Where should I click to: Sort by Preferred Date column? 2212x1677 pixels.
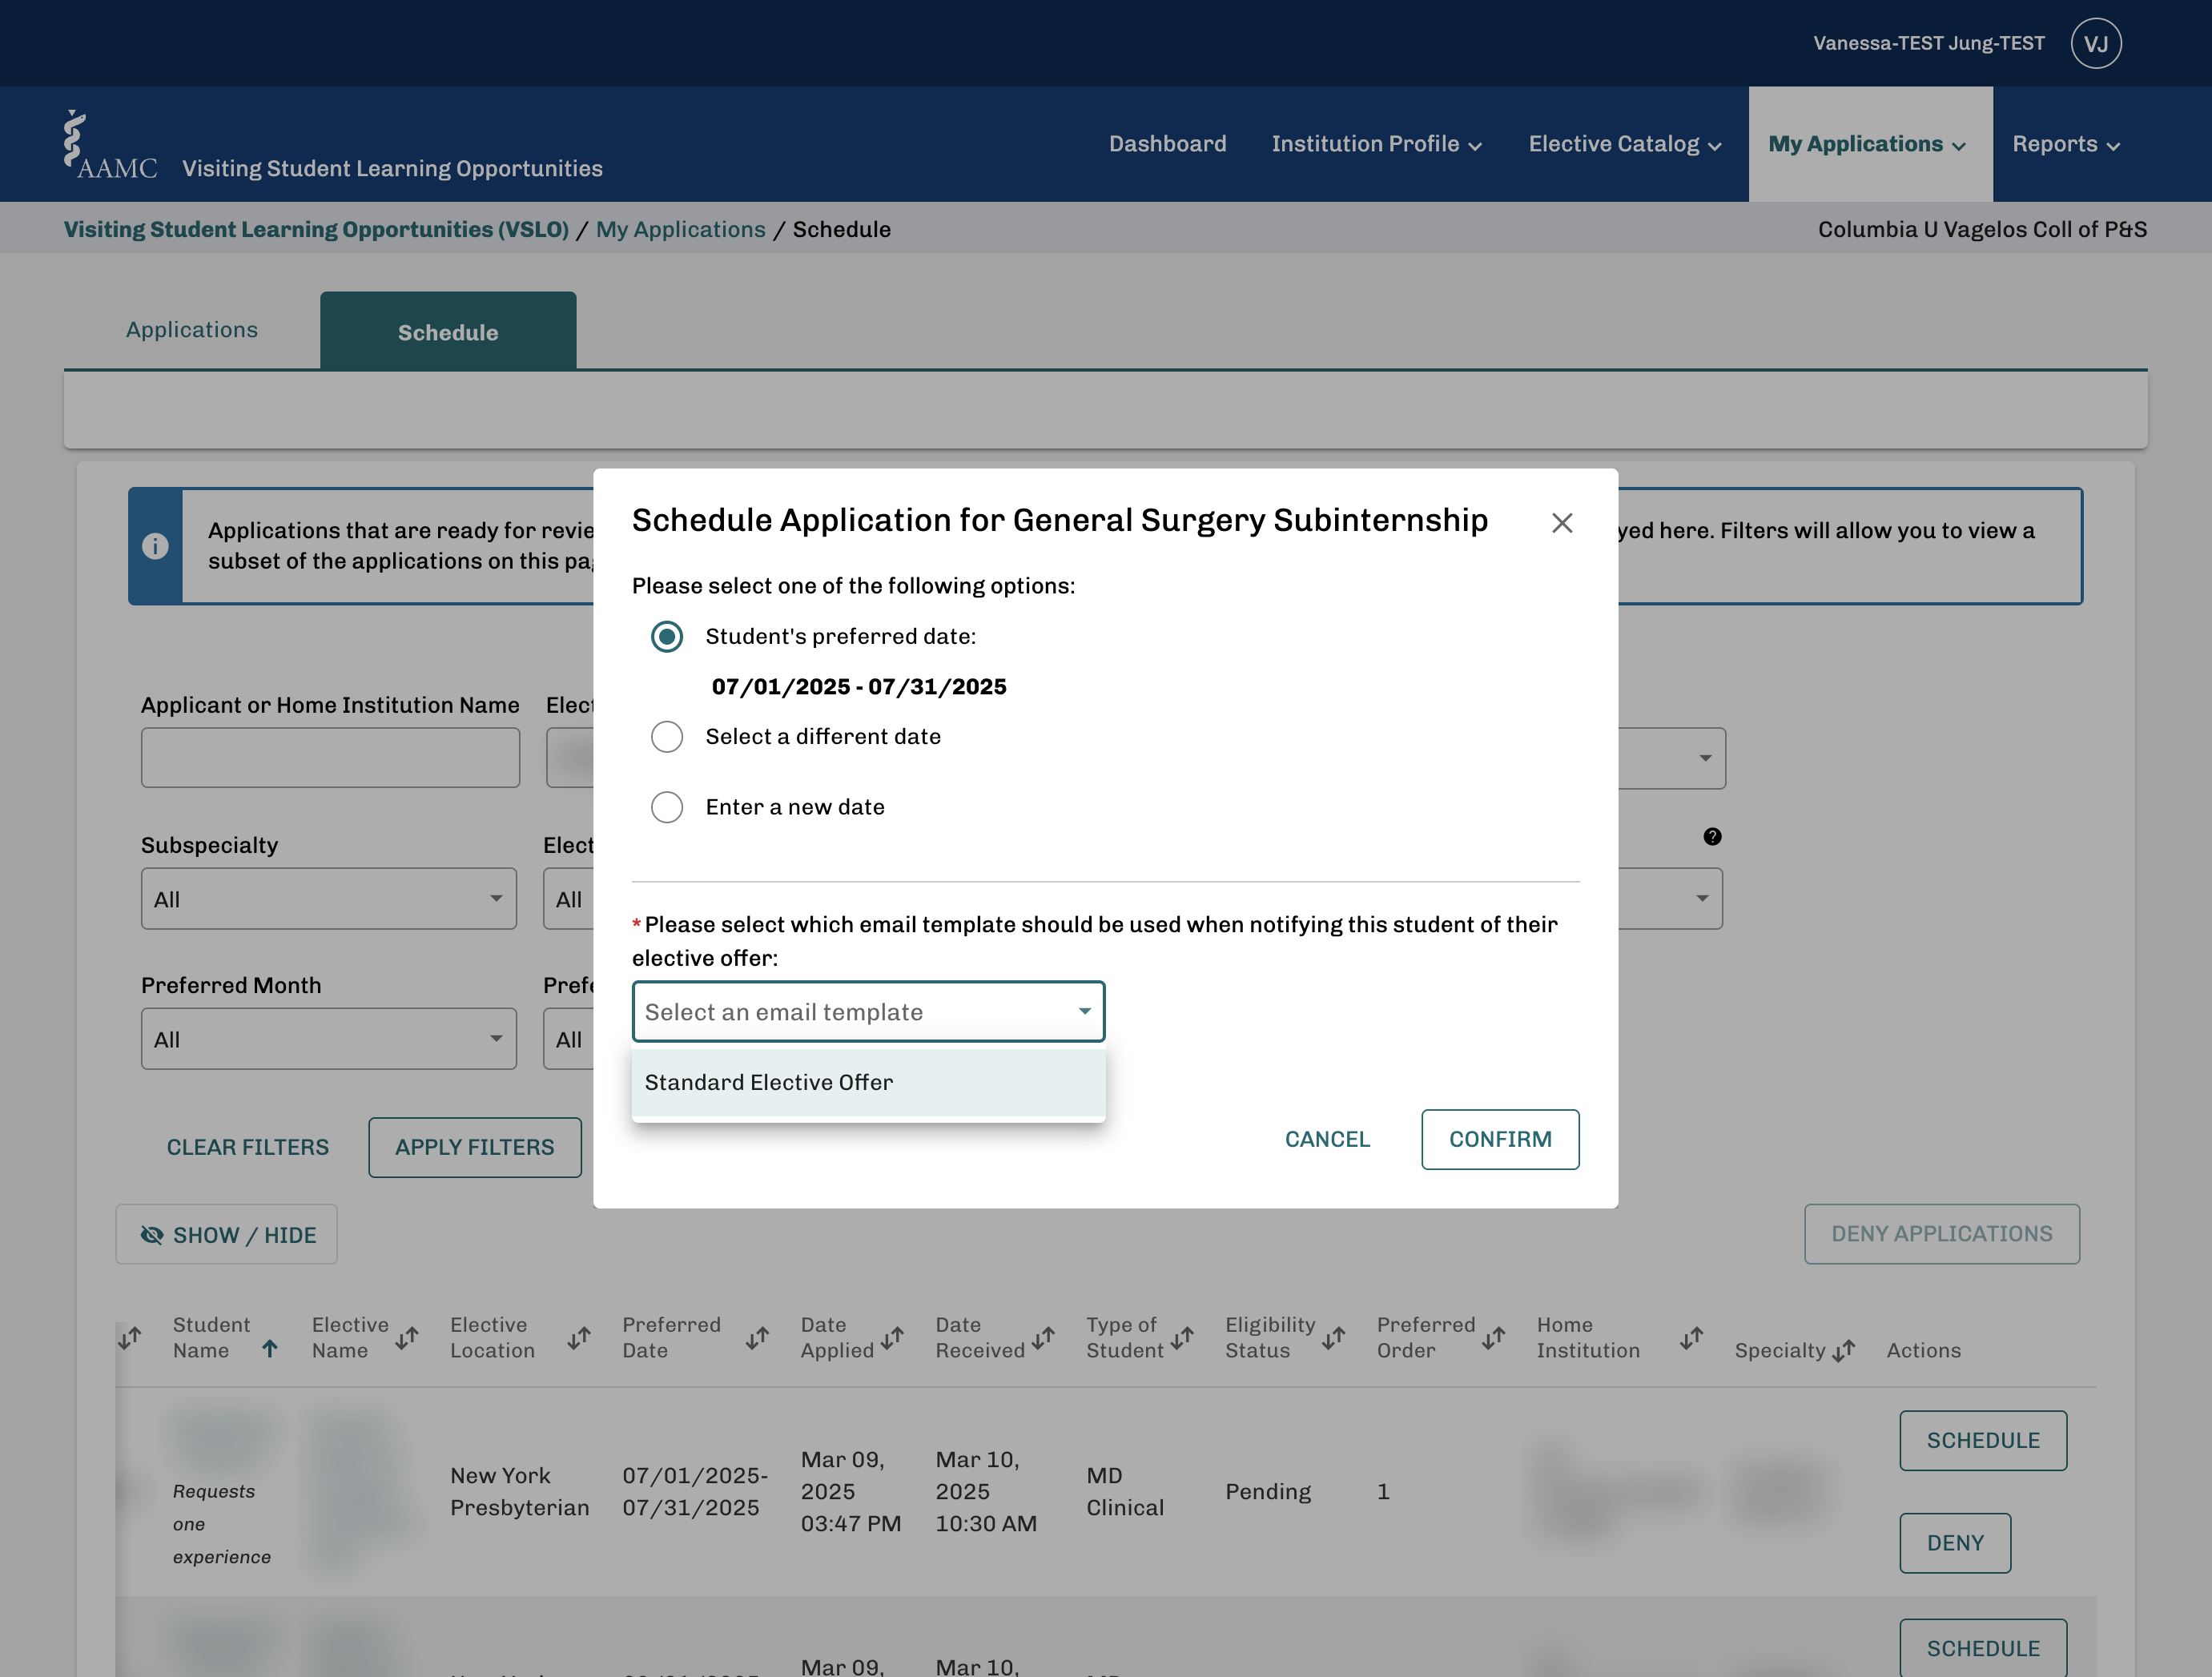pos(757,1337)
